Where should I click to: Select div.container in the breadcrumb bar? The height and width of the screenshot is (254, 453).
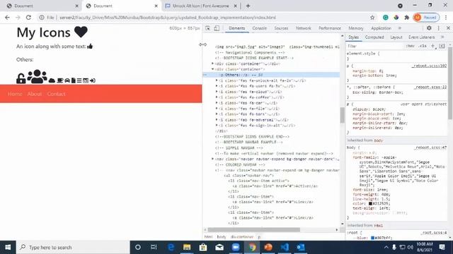pos(242,237)
